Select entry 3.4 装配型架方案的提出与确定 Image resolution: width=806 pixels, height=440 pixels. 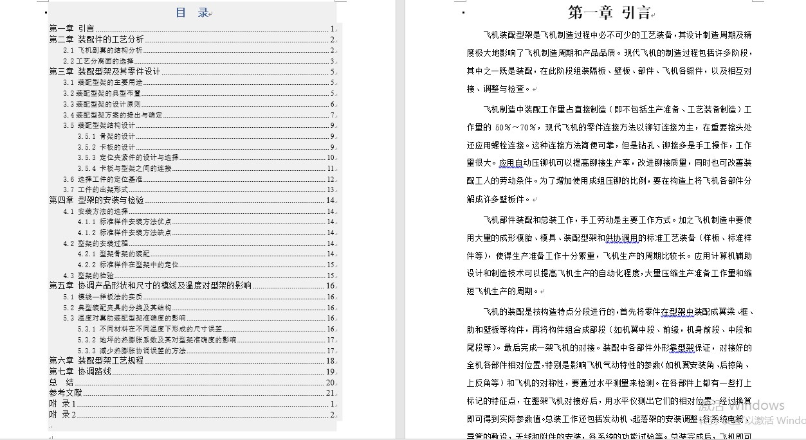[199, 115]
